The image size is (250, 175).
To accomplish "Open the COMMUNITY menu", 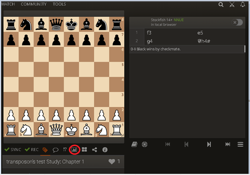I will point(34,4).
